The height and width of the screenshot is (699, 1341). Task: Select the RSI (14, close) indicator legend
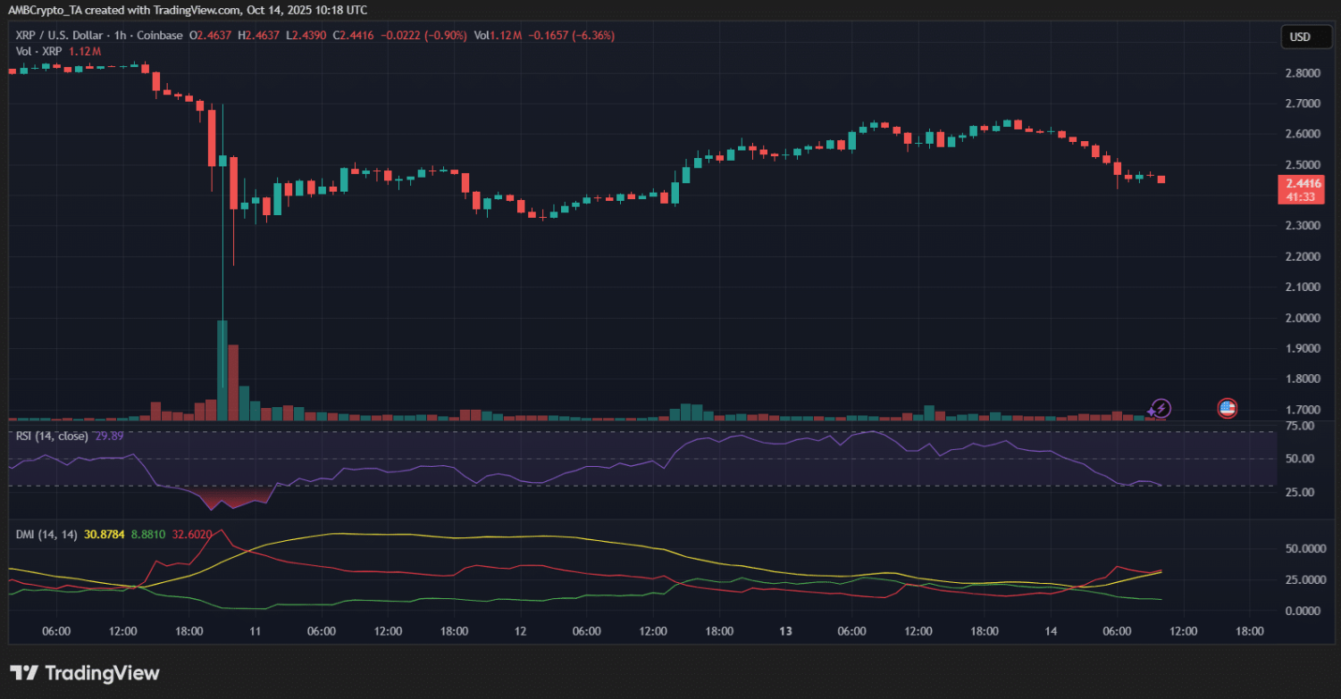click(x=52, y=436)
